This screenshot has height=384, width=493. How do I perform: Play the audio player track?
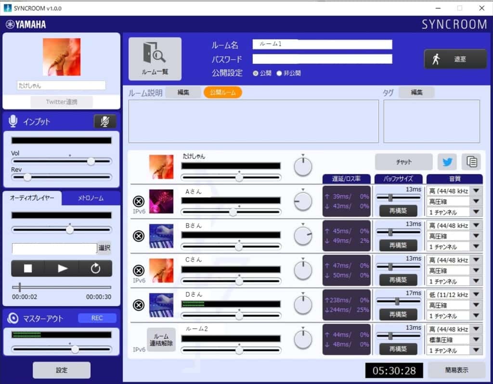click(62, 269)
